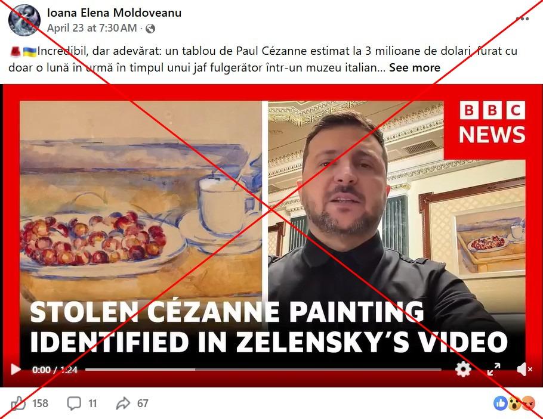View the angry reaction icon
The image size is (543, 419).
529,404
